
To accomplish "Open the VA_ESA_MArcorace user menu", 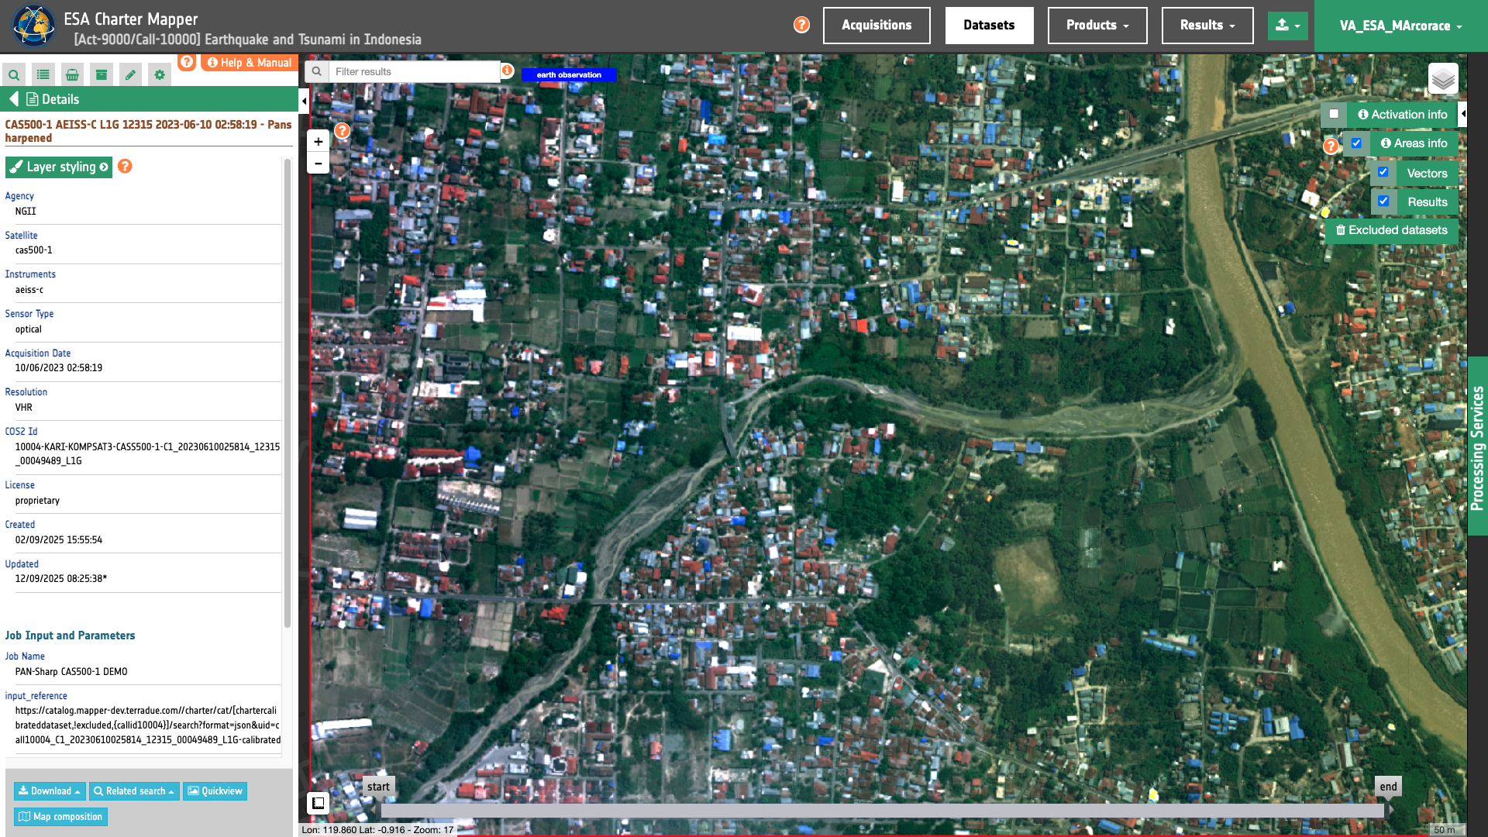I will [x=1398, y=26].
